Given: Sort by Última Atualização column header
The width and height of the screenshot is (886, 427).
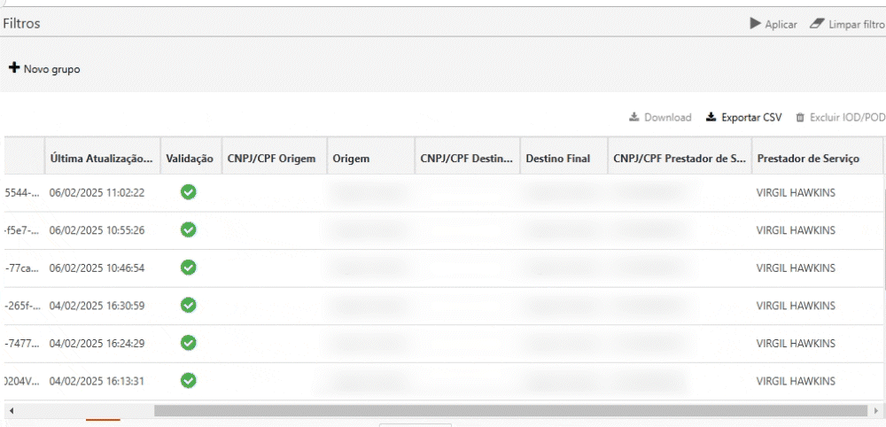Looking at the screenshot, I should pyautogui.click(x=101, y=159).
